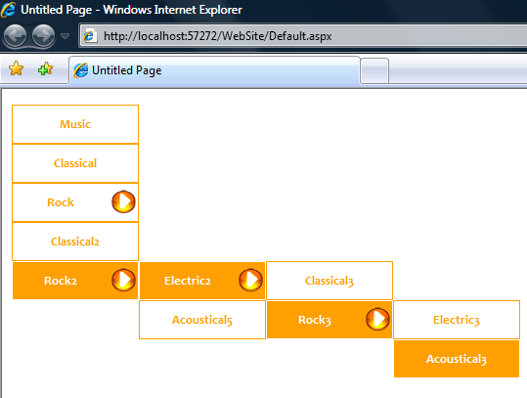Select the Untitled Page tab
Viewport: 527px width, 398px height.
click(x=214, y=70)
